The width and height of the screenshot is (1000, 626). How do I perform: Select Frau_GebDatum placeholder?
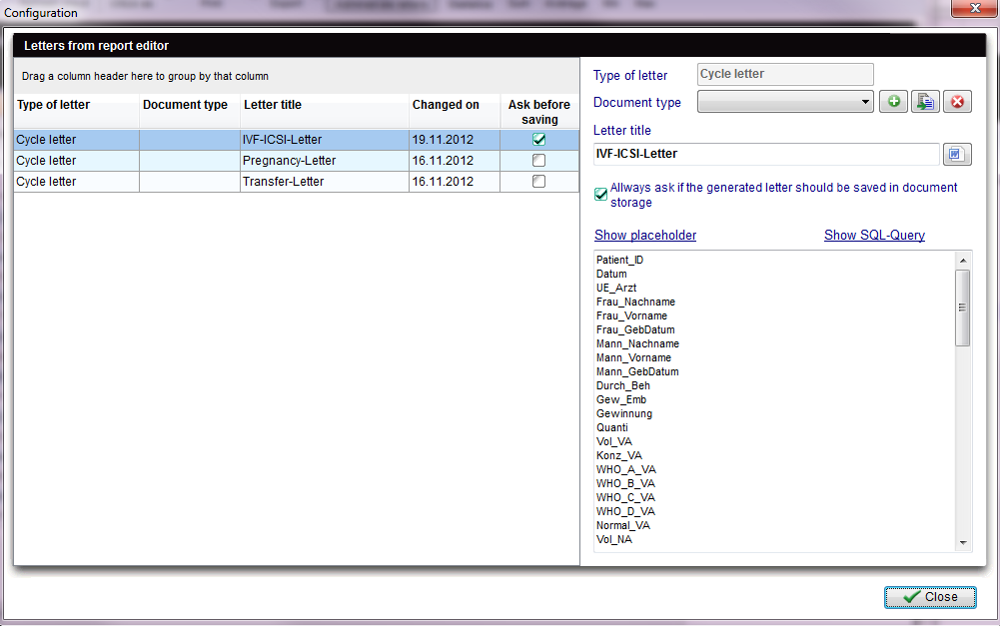(635, 330)
